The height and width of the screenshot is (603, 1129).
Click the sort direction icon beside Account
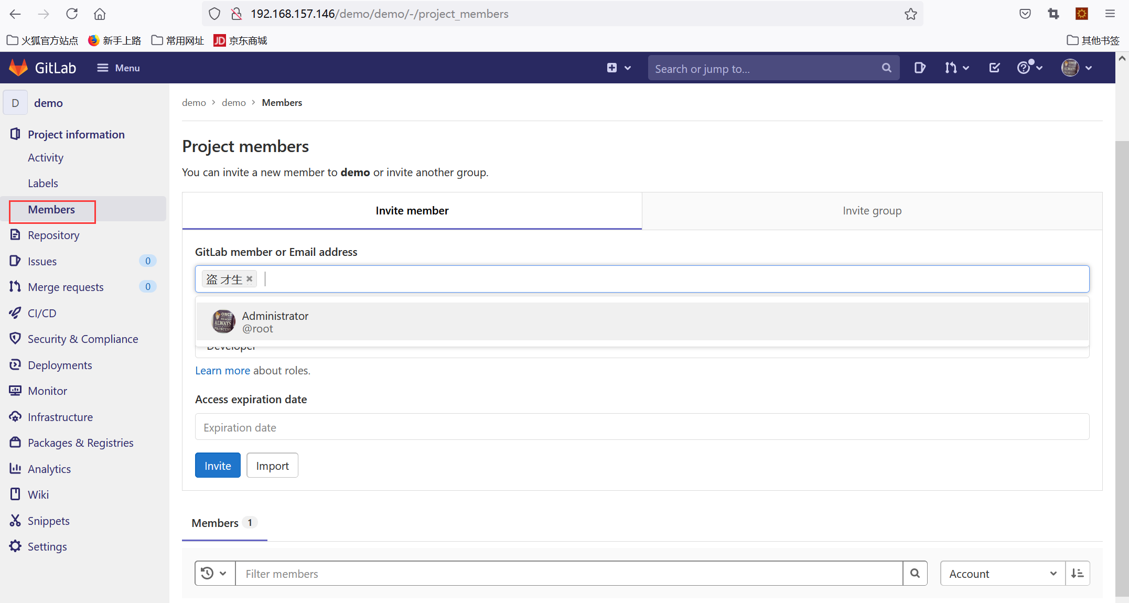1078,573
